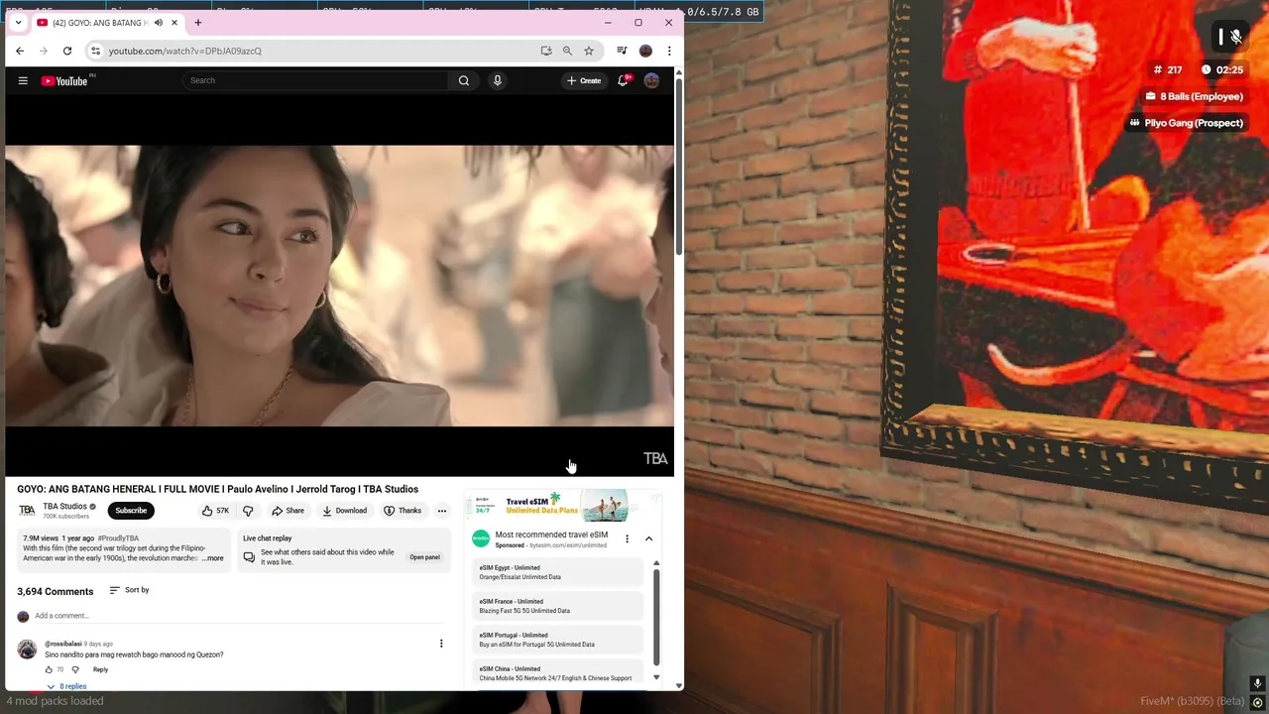Like the comment by @rossibalasi

[x=49, y=669]
